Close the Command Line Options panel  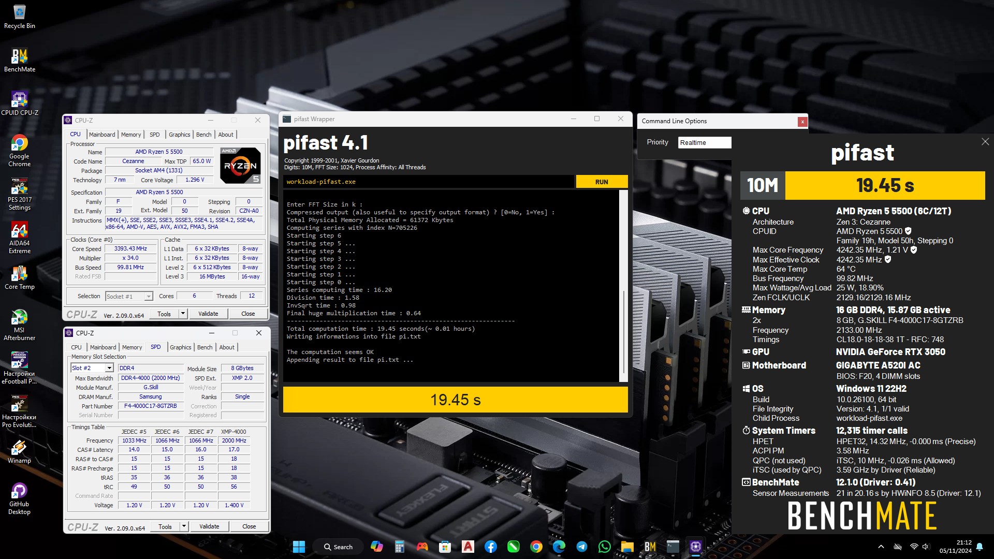802,122
